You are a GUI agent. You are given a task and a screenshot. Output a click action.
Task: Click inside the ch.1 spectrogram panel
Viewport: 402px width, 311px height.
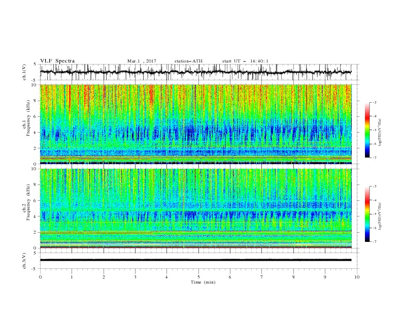point(195,124)
